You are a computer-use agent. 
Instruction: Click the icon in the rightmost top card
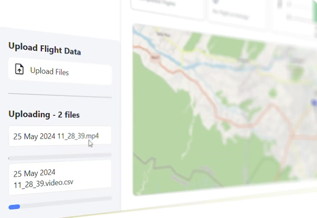click(x=280, y=4)
